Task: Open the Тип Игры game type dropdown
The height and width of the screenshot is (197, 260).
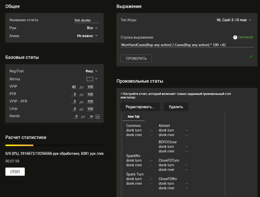Action: pyautogui.click(x=234, y=20)
